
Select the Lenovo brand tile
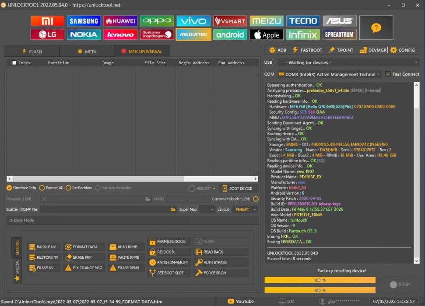pyautogui.click(x=120, y=35)
